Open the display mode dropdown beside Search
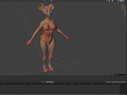This screenshot has height=95, width=127. tap(113, 75)
